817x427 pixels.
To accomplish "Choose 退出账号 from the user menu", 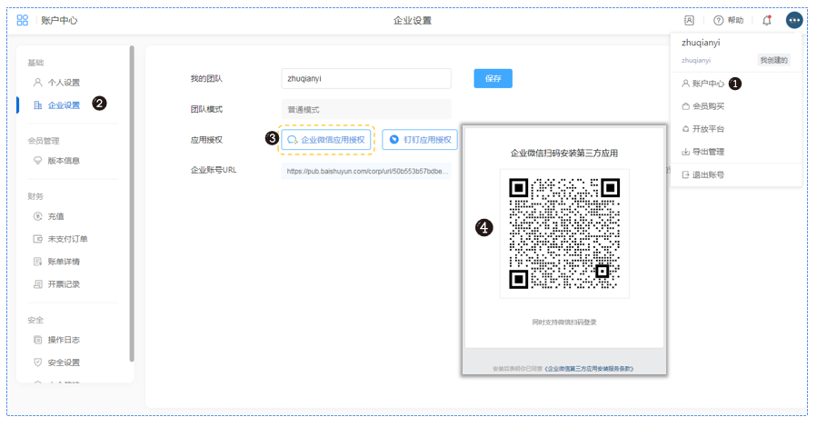I will point(707,174).
